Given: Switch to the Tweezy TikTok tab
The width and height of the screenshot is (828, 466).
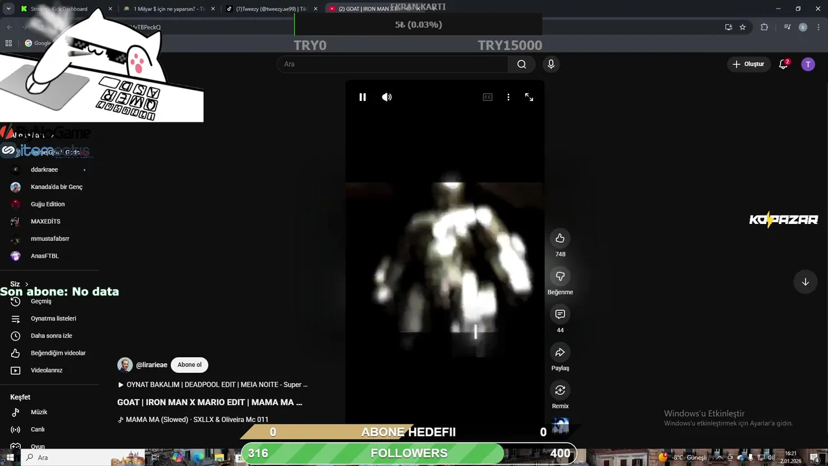Looking at the screenshot, I should [x=270, y=9].
